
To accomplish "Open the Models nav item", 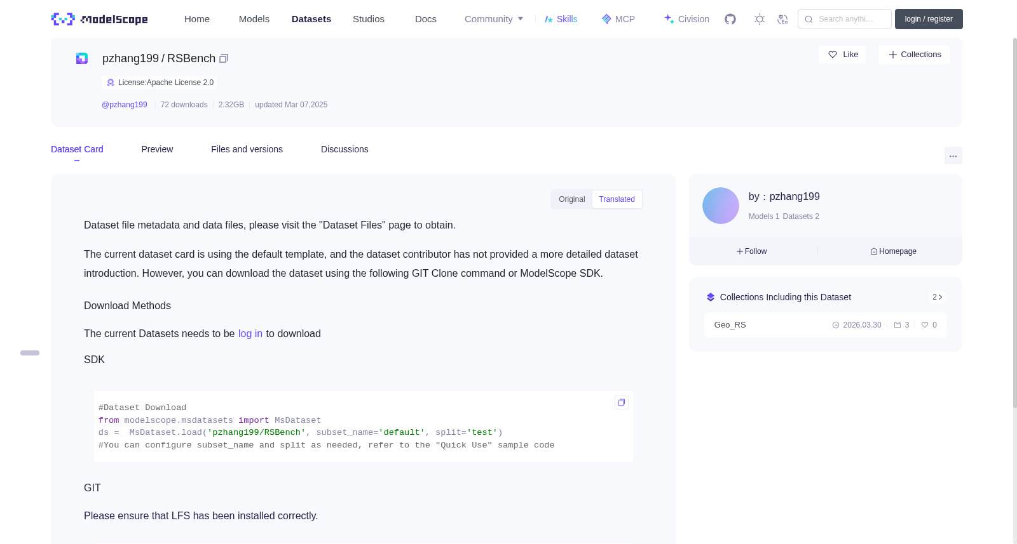I will pyautogui.click(x=254, y=19).
